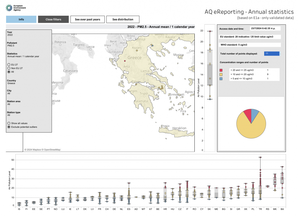Screen dimensions: 298x216
Task: Select the EU 27 radio button
Action: pyautogui.click(x=9, y=64)
